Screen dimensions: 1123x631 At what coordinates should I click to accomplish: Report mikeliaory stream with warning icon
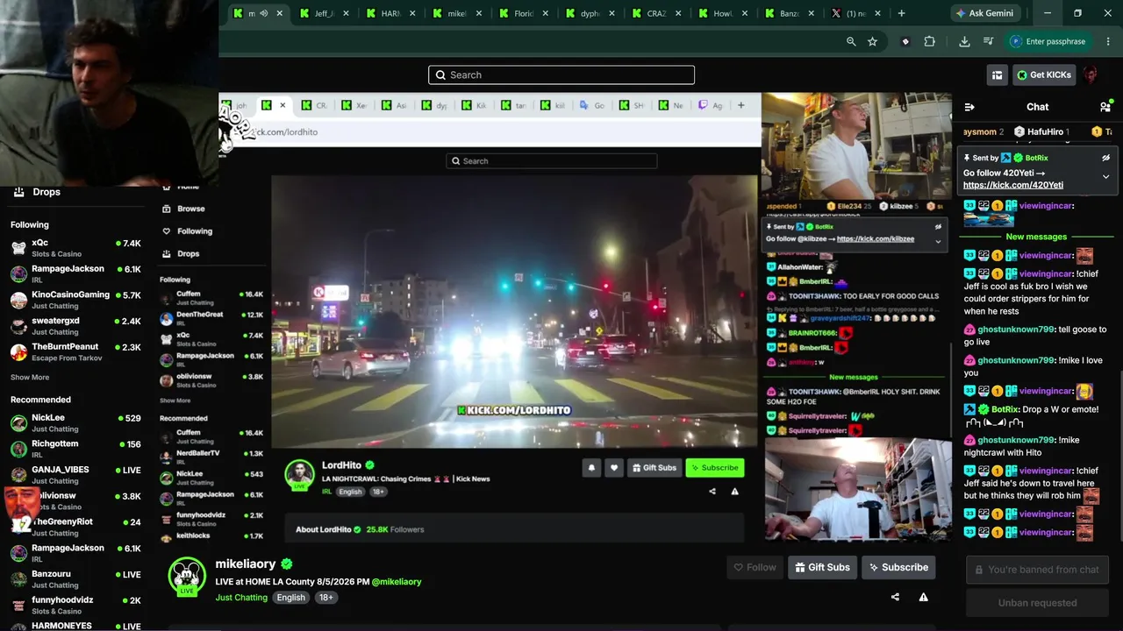pyautogui.click(x=923, y=597)
